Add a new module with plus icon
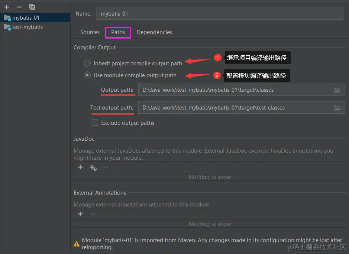 [7, 7]
